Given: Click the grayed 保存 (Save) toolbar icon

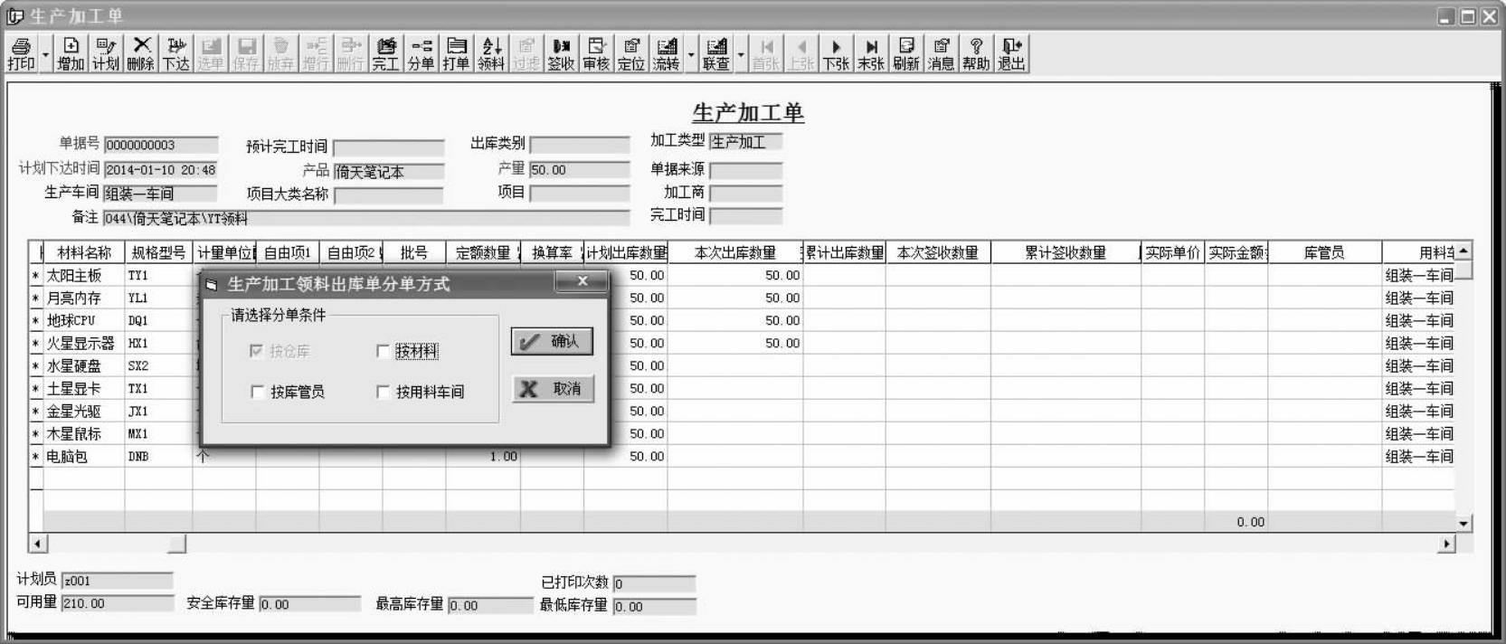Looking at the screenshot, I should [246, 54].
